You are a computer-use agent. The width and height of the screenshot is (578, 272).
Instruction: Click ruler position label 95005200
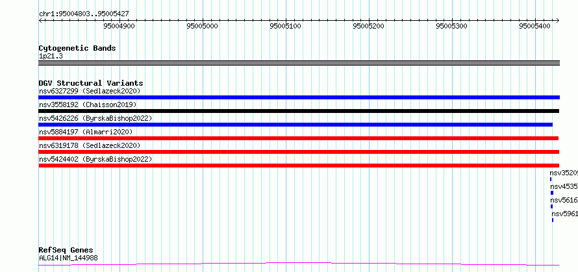(369, 26)
